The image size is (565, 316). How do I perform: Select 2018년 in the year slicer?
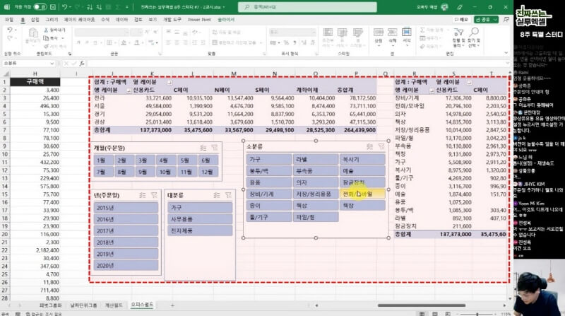pyautogui.click(x=126, y=242)
